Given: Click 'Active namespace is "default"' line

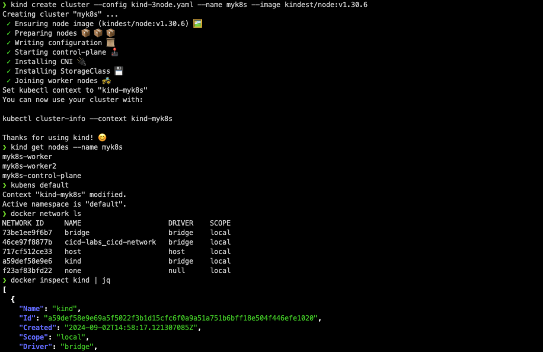Looking at the screenshot, I should pyautogui.click(x=65, y=204).
